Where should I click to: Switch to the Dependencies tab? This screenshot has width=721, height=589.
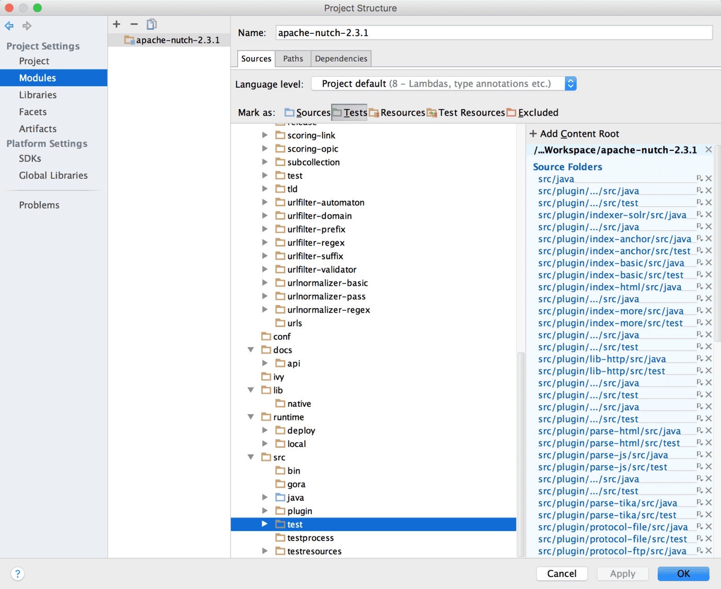(341, 58)
